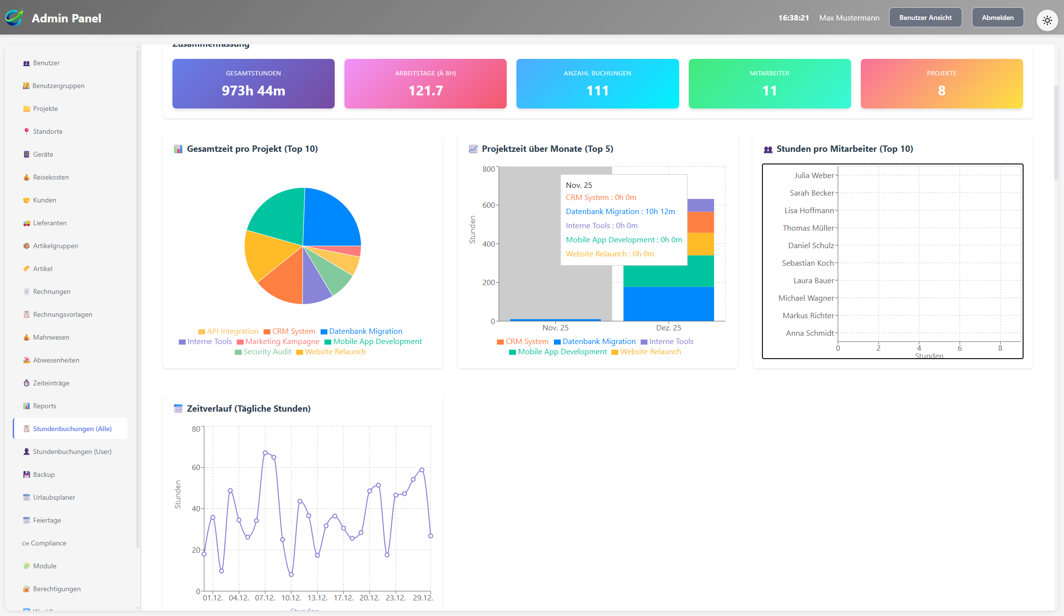Open Backup via its floppy disk icon
The height and width of the screenshot is (616, 1064).
click(26, 474)
